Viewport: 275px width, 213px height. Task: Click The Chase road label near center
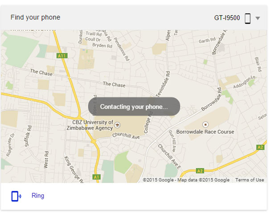coord(114,84)
